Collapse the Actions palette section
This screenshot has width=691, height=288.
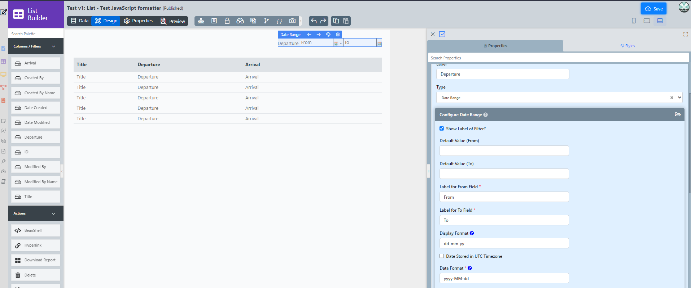(53, 213)
